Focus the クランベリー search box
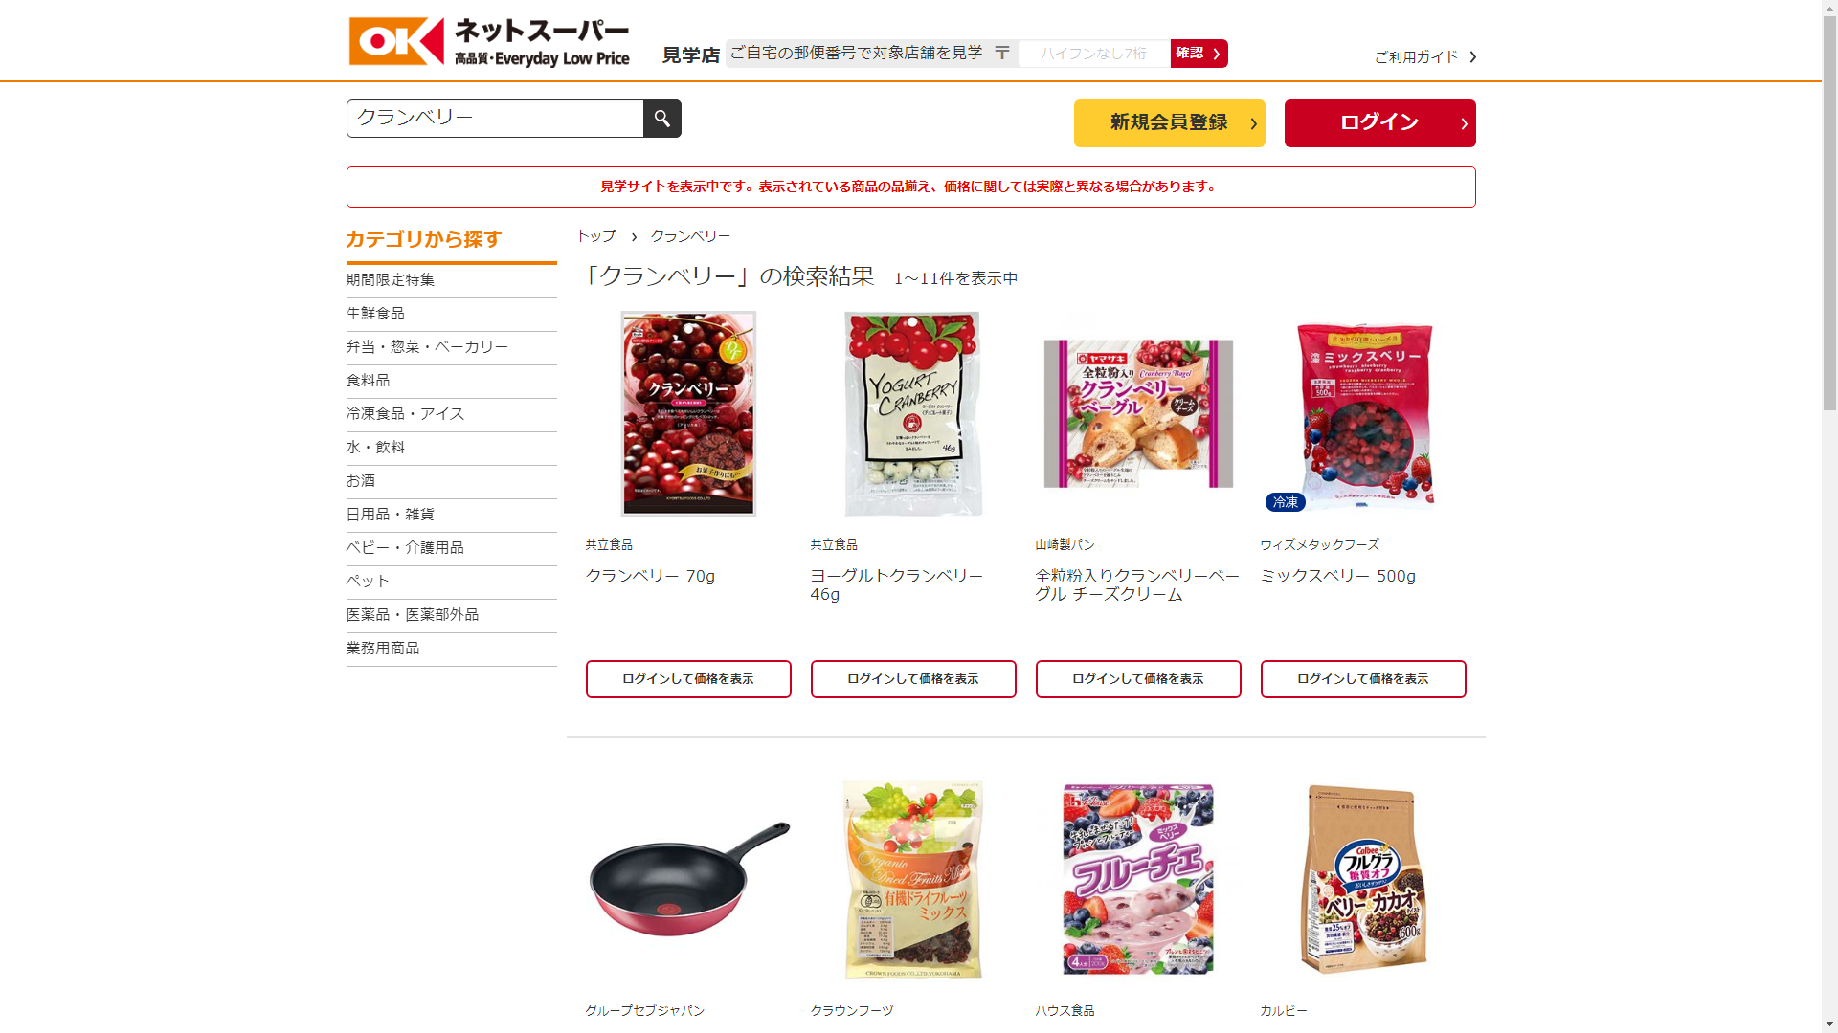This screenshot has width=1838, height=1033. point(495,119)
